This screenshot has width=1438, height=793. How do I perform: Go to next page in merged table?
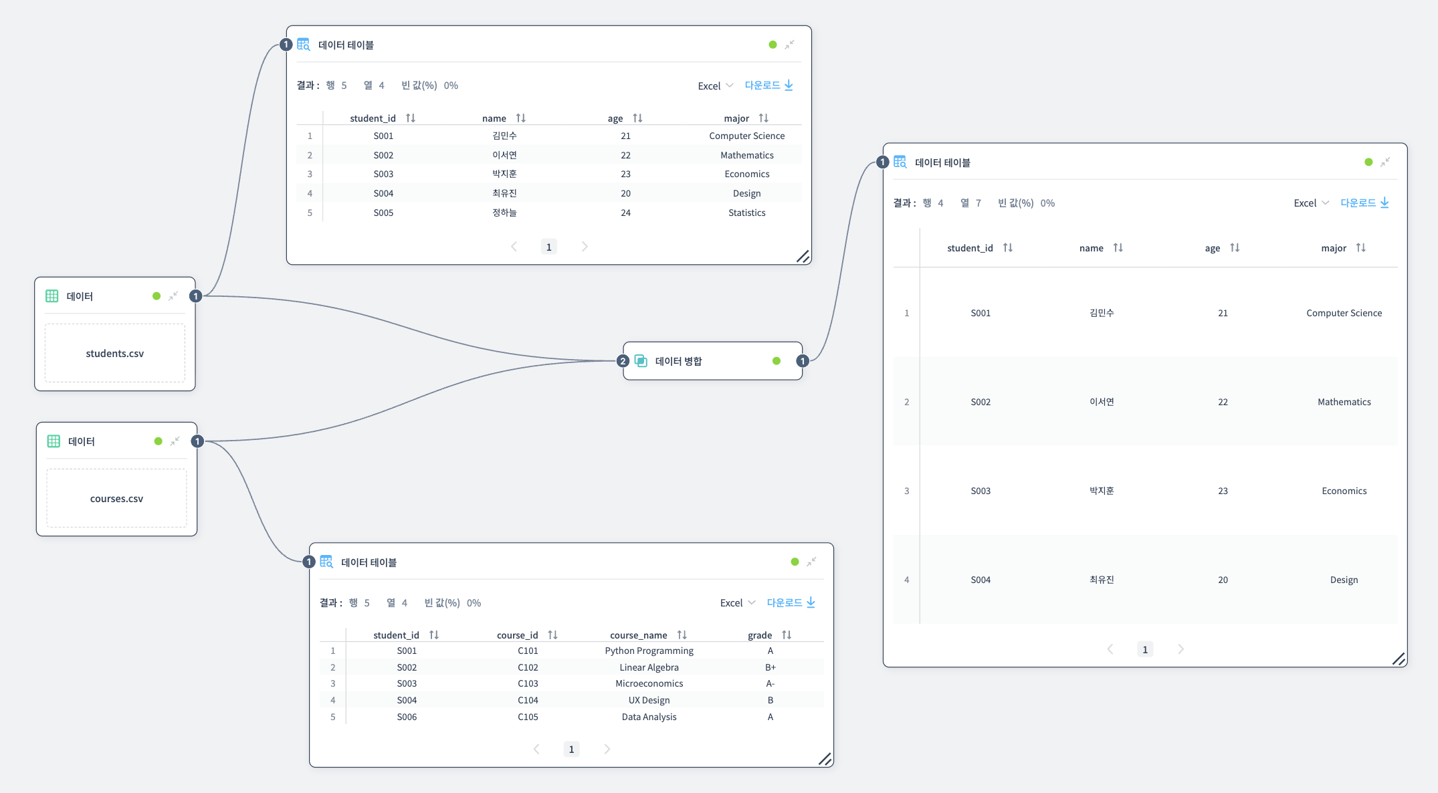[1180, 649]
